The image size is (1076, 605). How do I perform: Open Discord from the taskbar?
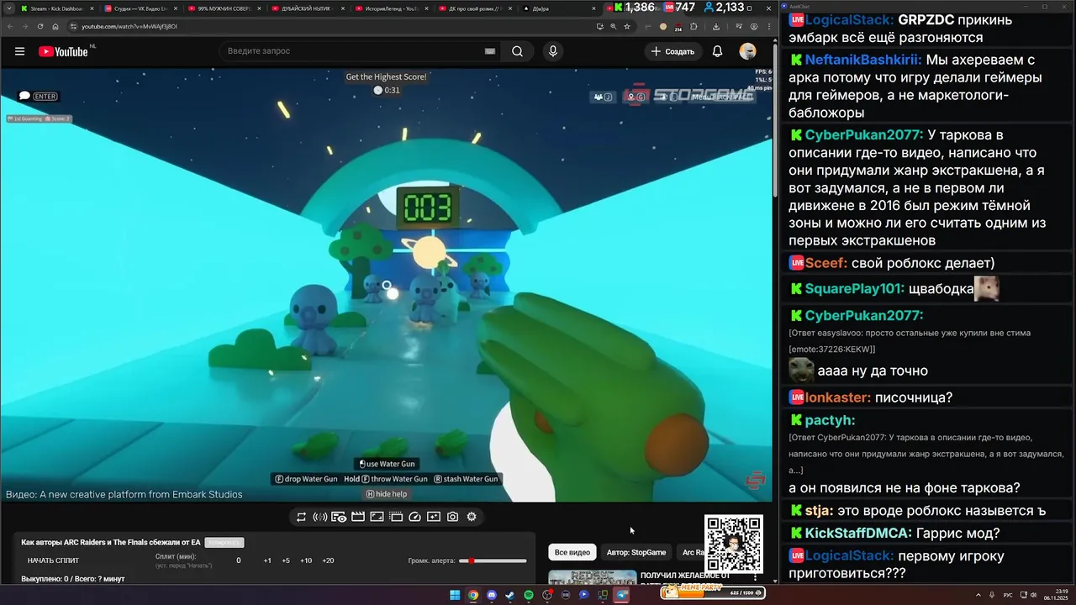[492, 595]
